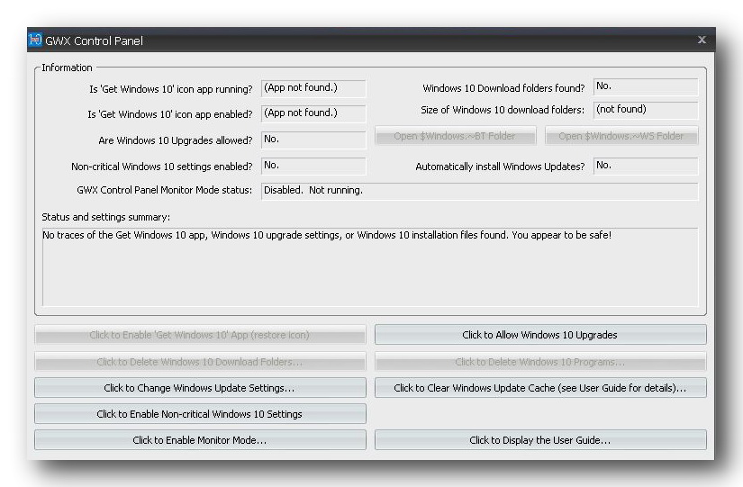Screen dimensions: 743x487
Task: Click the 'Are Windows 10 Upgrades allowed?' label
Action: pyautogui.click(x=176, y=140)
